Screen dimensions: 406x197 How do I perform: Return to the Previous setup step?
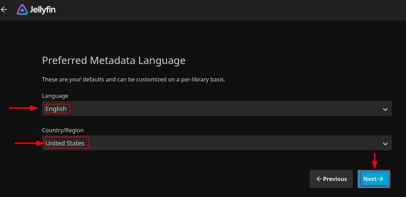point(331,179)
